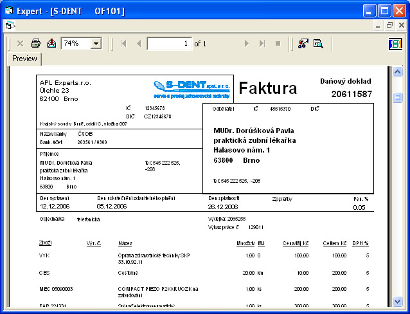Go to the previous page
This screenshot has width=410, height=314.
click(x=138, y=43)
